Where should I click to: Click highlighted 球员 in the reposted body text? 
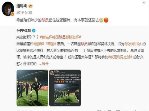point(84,44)
